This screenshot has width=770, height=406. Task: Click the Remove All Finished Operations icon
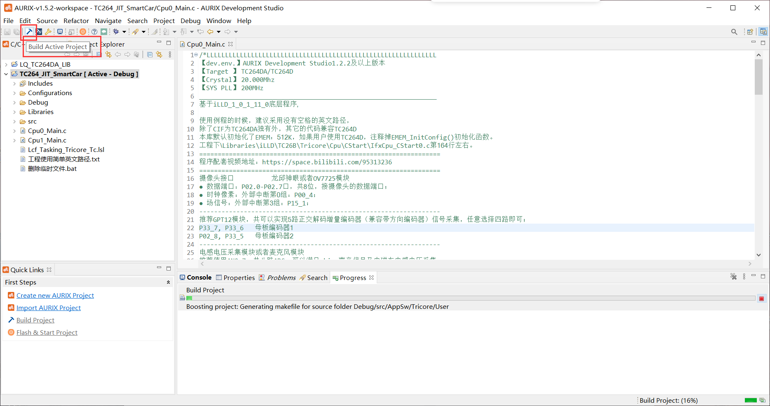pos(734,277)
